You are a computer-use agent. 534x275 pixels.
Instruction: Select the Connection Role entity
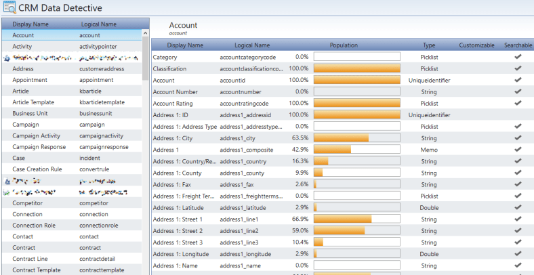[72, 226]
